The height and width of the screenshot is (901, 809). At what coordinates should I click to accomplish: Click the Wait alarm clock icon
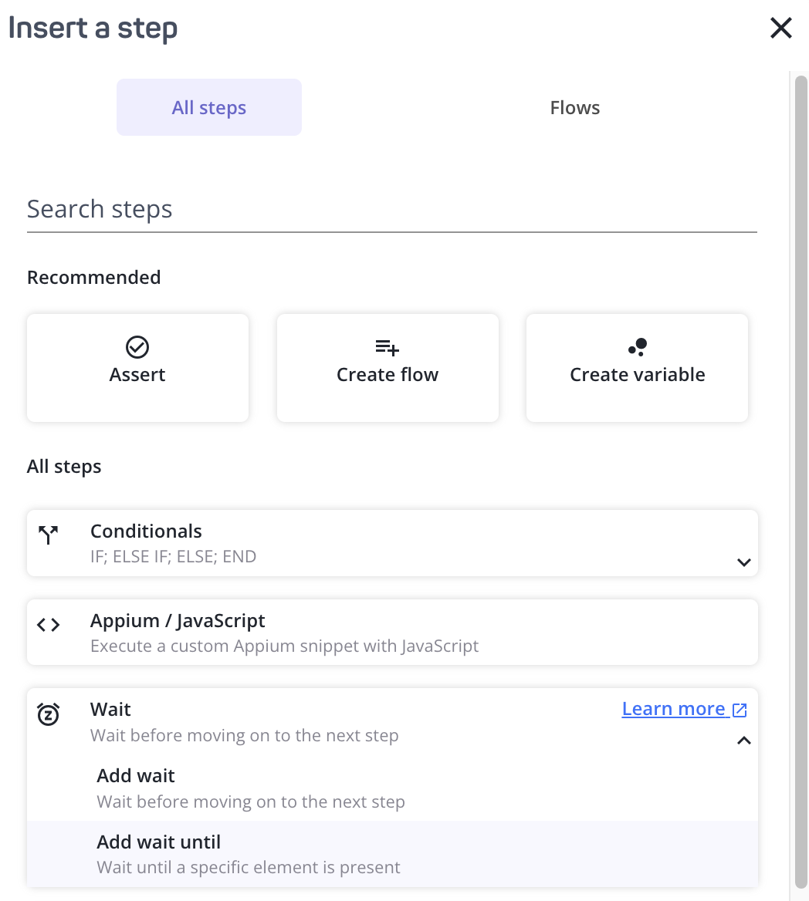(x=49, y=714)
